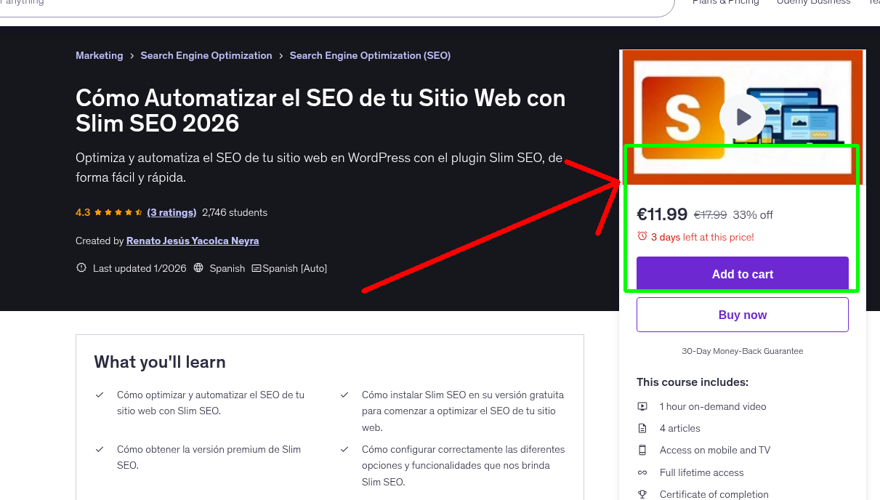This screenshot has height=500, width=880.
Task: Open the 3 ratings link
Action: point(171,212)
